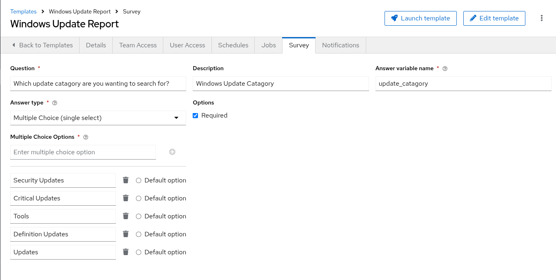Click the Windows Update Report breadcrumb
This screenshot has height=280, width=556.
tap(80, 11)
